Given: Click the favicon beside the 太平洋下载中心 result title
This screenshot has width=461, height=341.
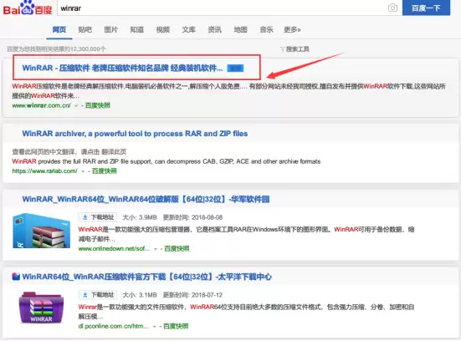Looking at the screenshot, I should 16,277.
